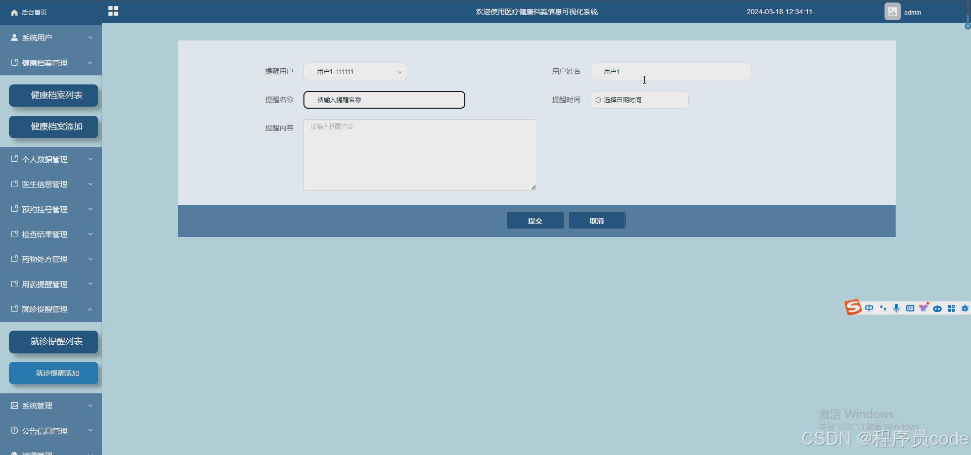971x455 pixels.
Task: Expand the 预约挂号管理 chevron
Action: pos(91,209)
